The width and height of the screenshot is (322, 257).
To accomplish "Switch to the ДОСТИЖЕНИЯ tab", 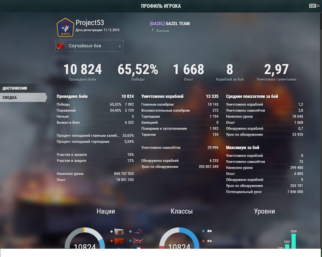I will [15, 88].
